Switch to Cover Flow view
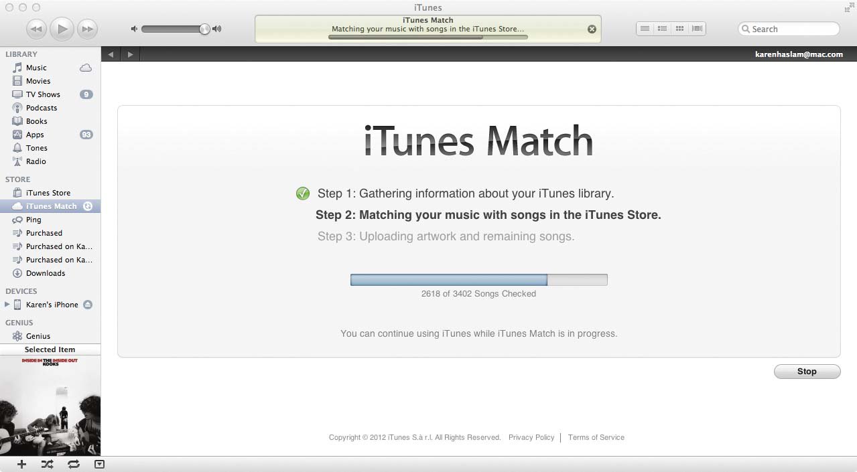Viewport: 857px width, 472px height. (x=697, y=29)
